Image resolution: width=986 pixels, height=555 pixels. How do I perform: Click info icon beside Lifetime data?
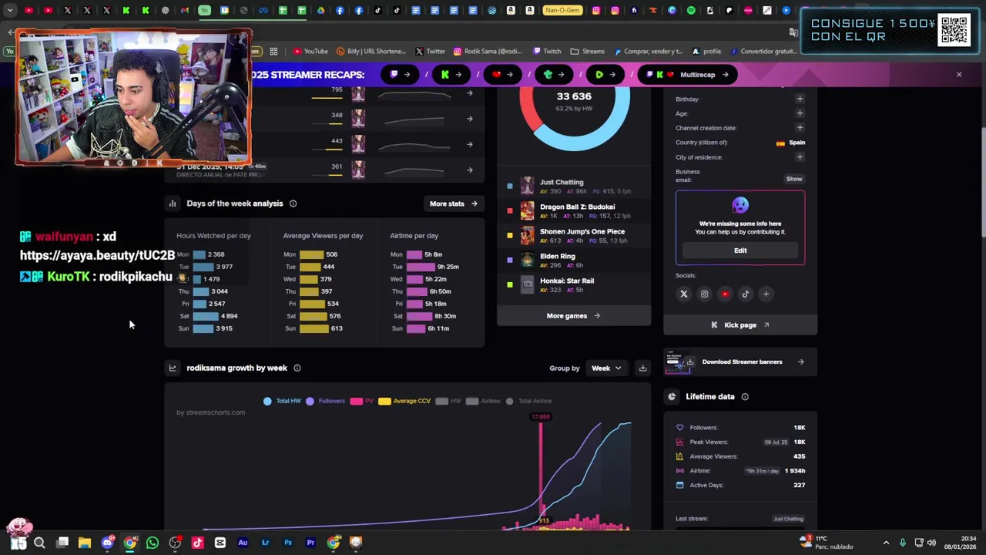[745, 397]
